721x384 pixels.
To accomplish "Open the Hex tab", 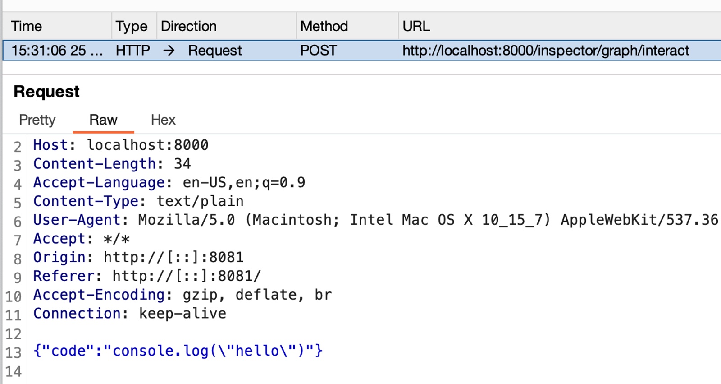I will coord(163,120).
